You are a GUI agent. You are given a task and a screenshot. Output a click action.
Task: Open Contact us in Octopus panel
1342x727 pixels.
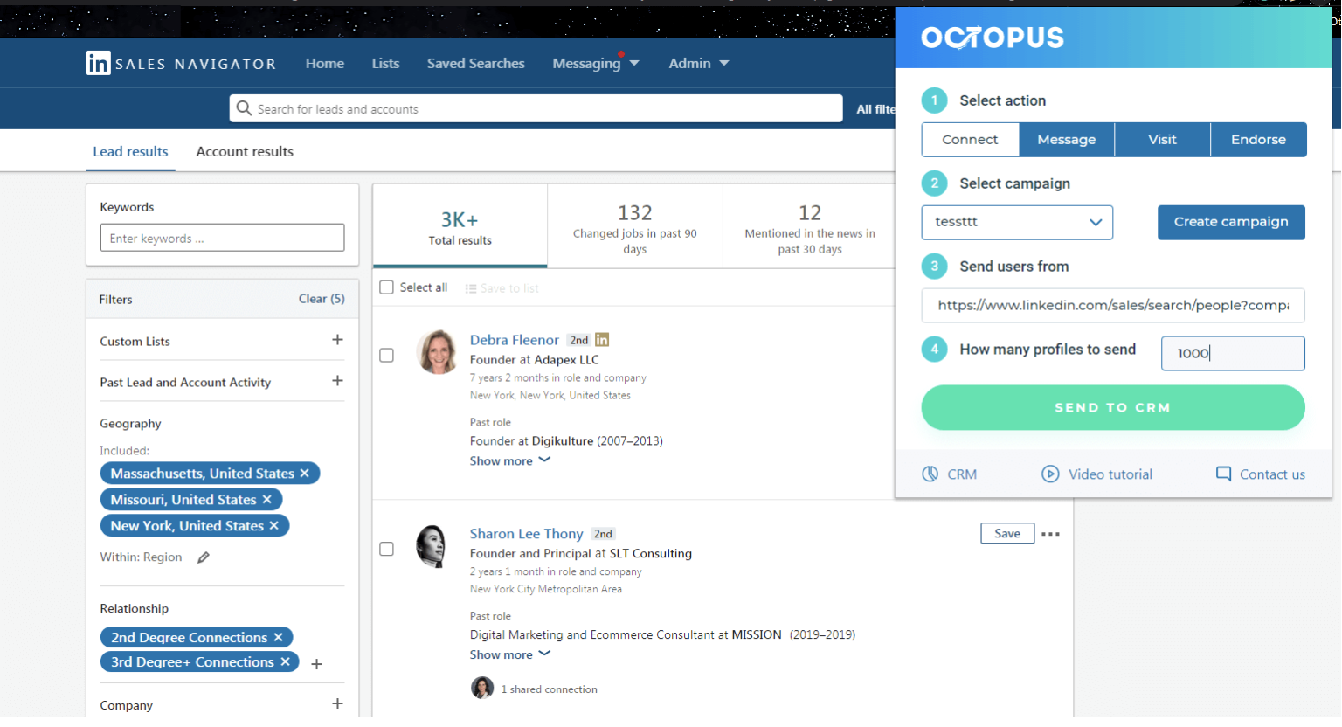point(1261,474)
